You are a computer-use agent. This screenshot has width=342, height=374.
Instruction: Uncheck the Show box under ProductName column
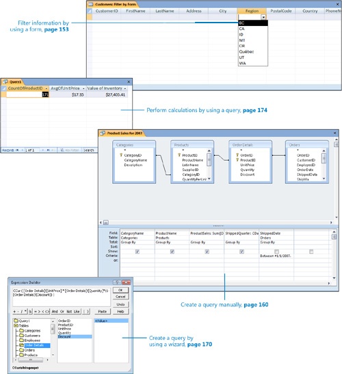[x=172, y=252]
